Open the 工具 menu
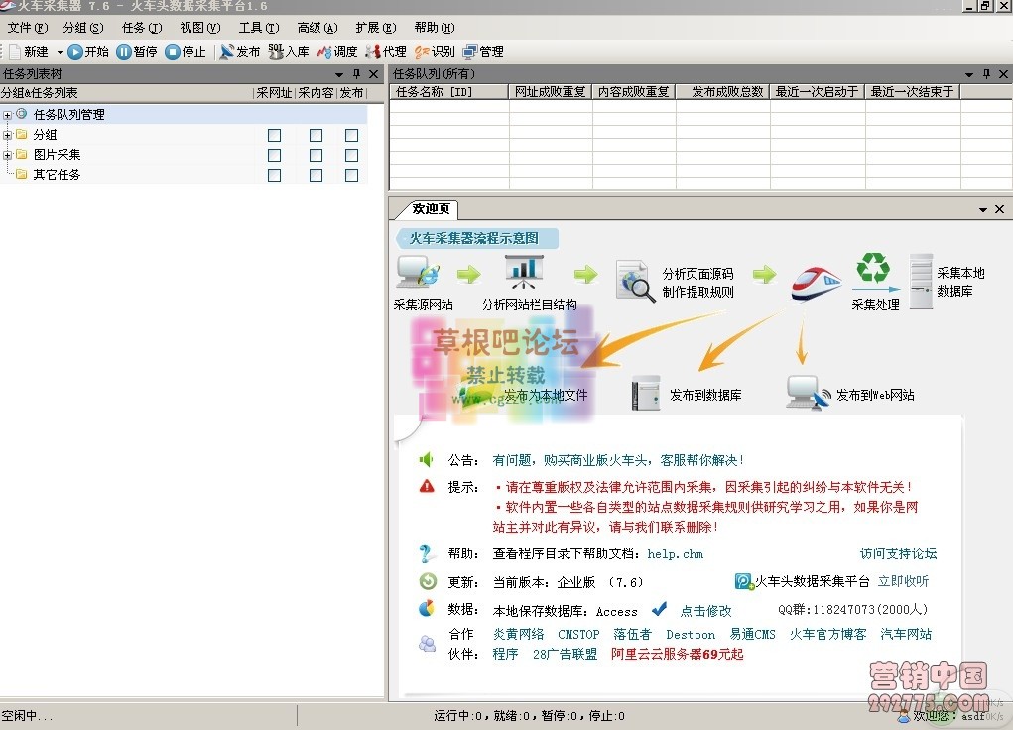Screen dimensions: 1013x730 [x=258, y=28]
